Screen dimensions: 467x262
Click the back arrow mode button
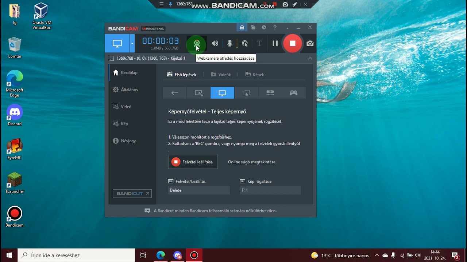[175, 93]
